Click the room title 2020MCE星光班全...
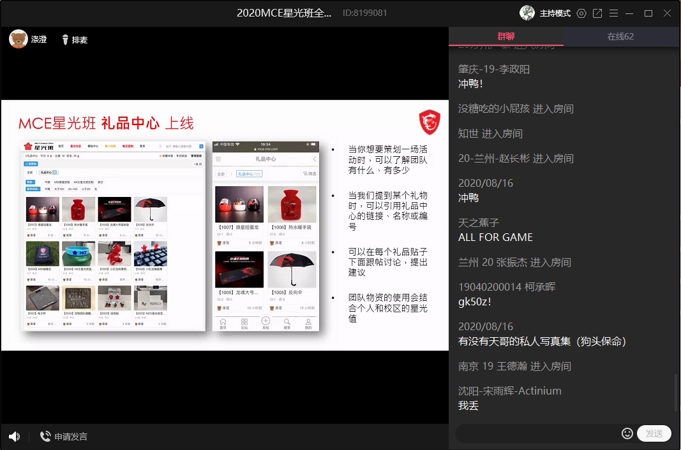Screen dimensions: 681x450 click(284, 13)
